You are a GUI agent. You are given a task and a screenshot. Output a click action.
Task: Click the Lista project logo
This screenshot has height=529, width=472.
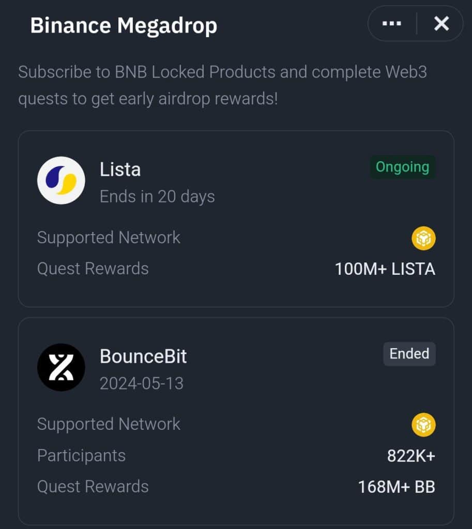[61, 180]
